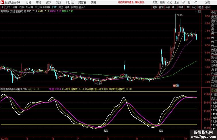Expand the 更多 periods chevron

click(85, 7)
